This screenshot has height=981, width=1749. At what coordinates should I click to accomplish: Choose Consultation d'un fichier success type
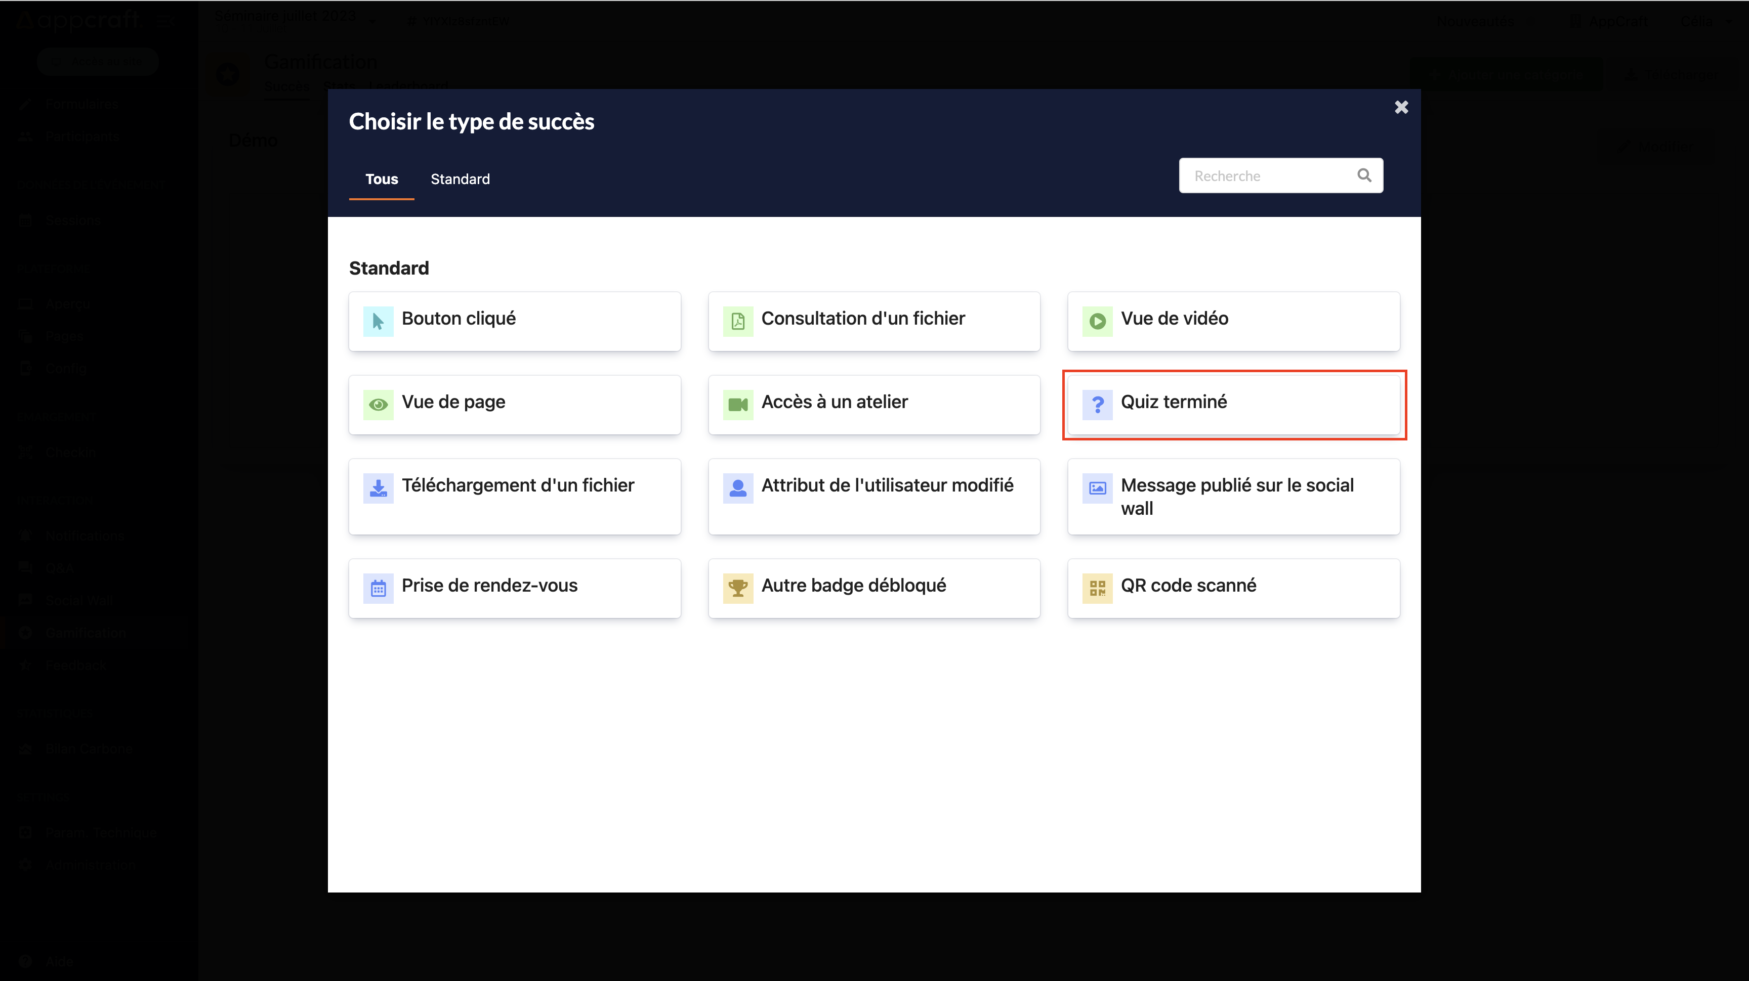(x=874, y=322)
